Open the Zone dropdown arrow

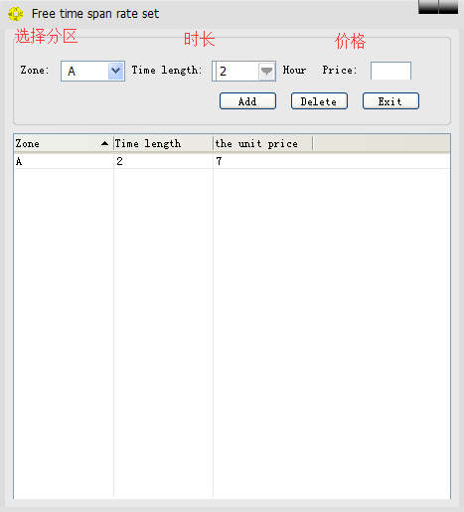point(115,71)
